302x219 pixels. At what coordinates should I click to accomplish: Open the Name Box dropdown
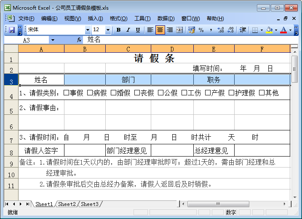coord(53,40)
